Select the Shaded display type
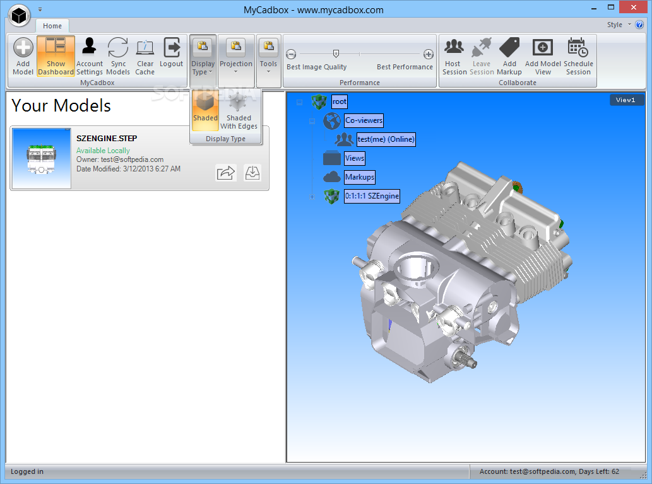652x484 pixels. click(205, 110)
